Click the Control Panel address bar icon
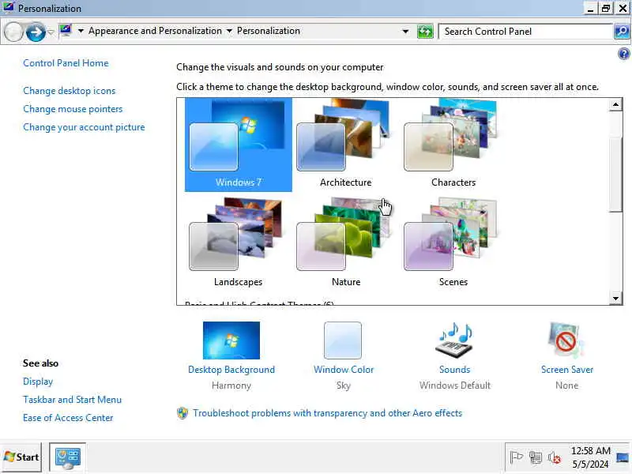This screenshot has height=474, width=632. coord(66,31)
